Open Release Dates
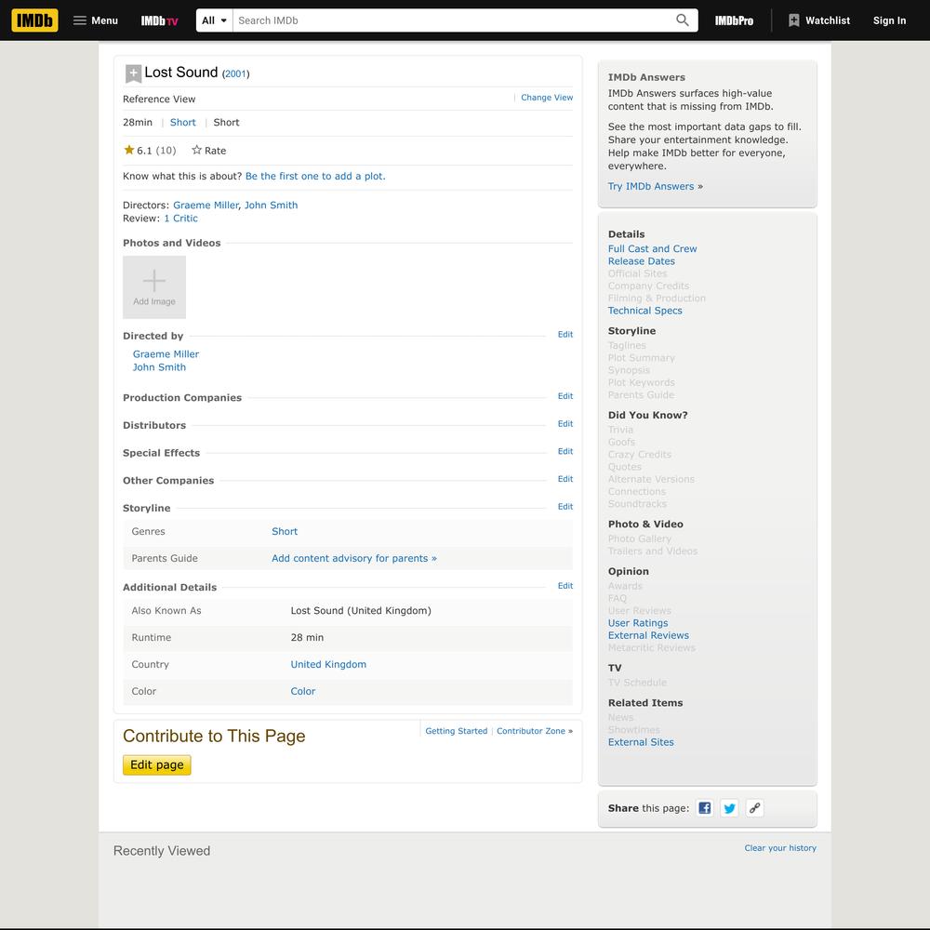The width and height of the screenshot is (930, 930). tap(641, 261)
